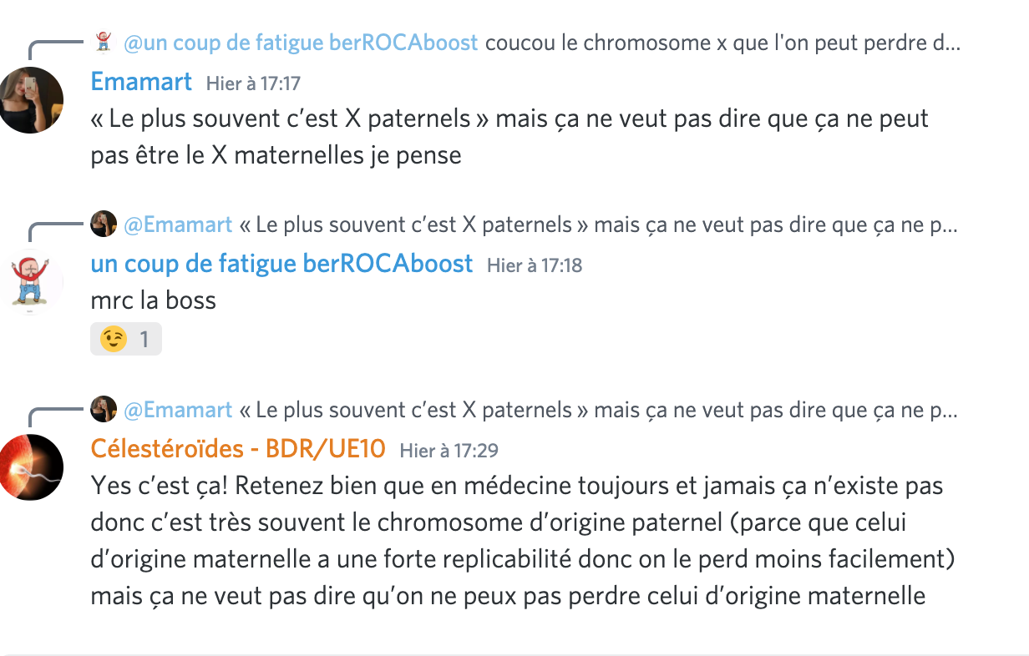Click Emamart's large profile avatar
This screenshot has height=656, width=1029.
click(32, 100)
